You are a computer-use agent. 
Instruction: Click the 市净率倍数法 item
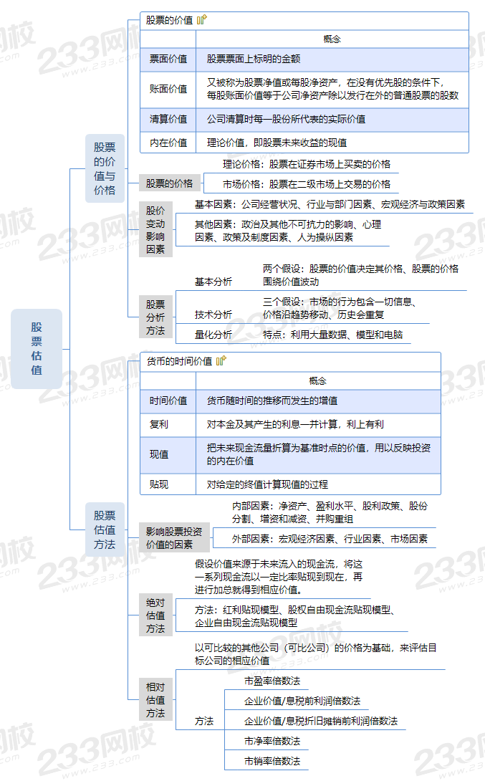point(272,741)
